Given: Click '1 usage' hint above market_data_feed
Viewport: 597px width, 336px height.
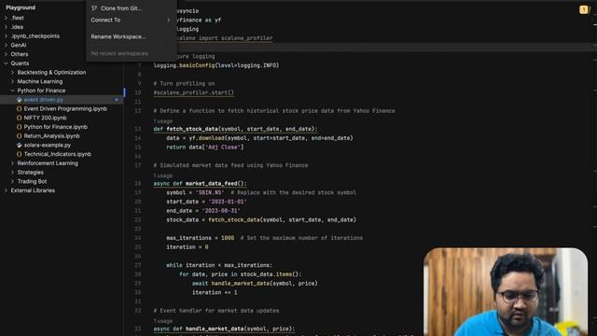Looking at the screenshot, I should (x=163, y=175).
